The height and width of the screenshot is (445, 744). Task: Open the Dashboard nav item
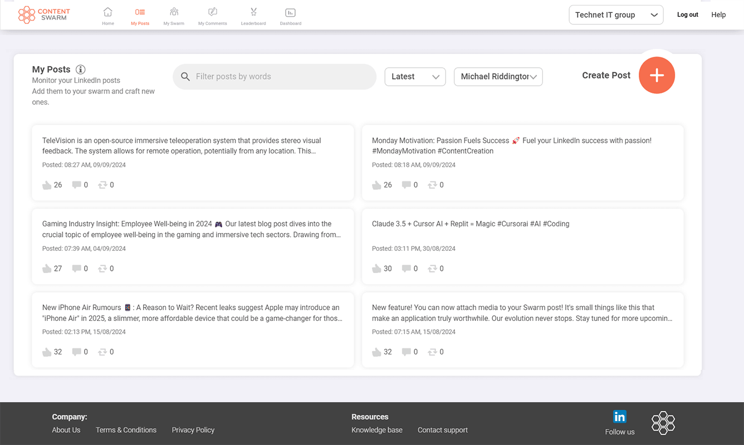[291, 16]
